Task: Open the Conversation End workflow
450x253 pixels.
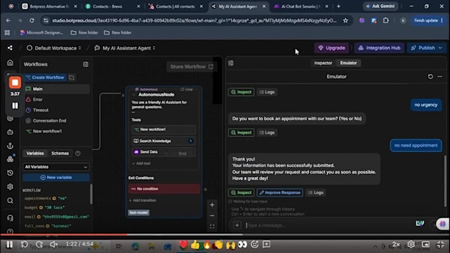Action: click(57, 121)
